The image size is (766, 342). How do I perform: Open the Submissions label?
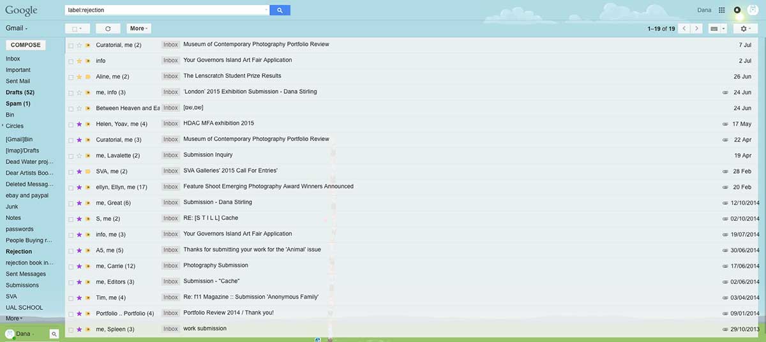pos(22,285)
